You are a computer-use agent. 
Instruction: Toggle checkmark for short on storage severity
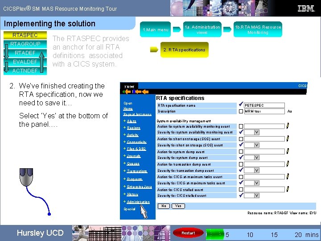point(241,144)
